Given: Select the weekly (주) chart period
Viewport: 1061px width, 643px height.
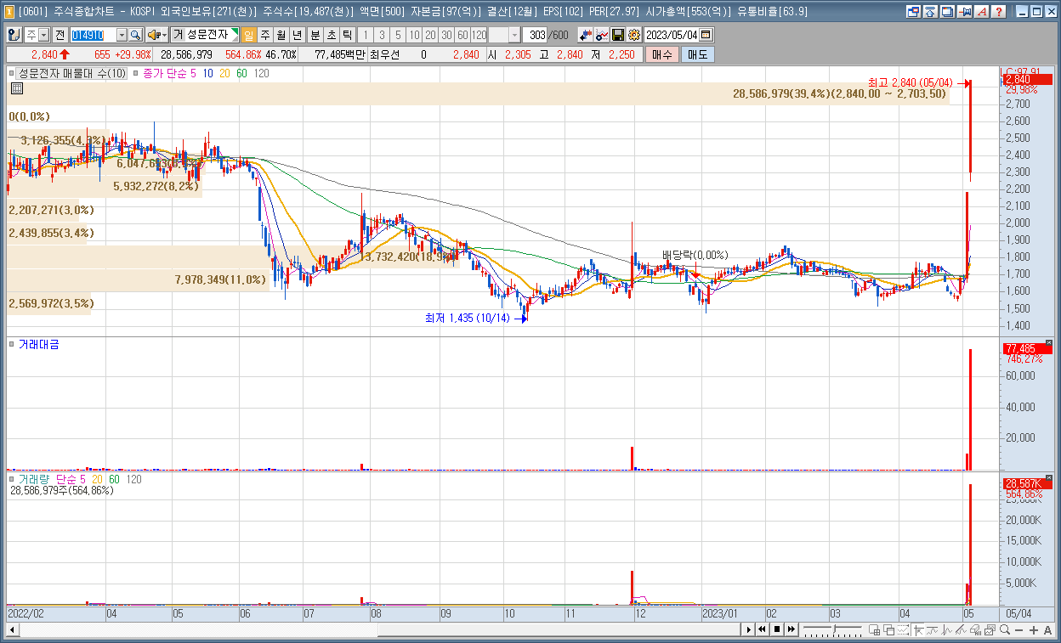Looking at the screenshot, I should point(265,35).
